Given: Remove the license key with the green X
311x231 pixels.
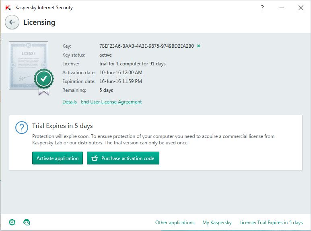Looking at the screenshot, I should [x=198, y=46].
